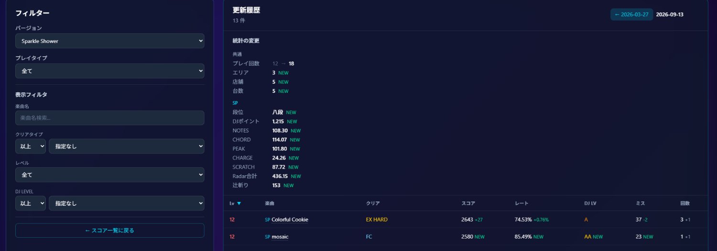This screenshot has width=717, height=251.
Task: Click the 統計の変更 section heading
Action: pos(246,40)
